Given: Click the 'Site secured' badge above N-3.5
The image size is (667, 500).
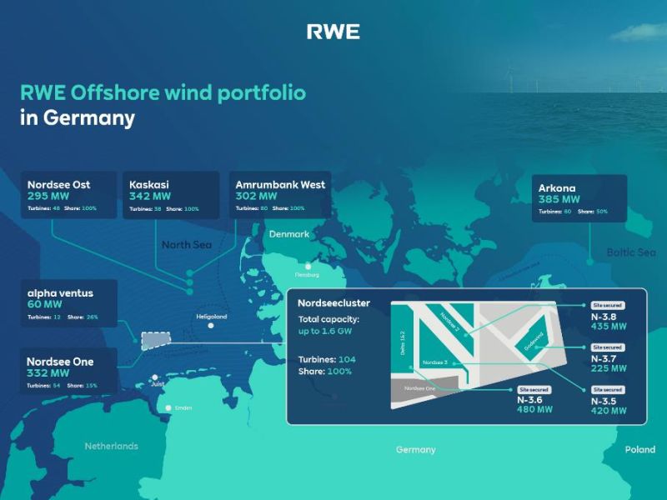Looking at the screenshot, I should (608, 389).
